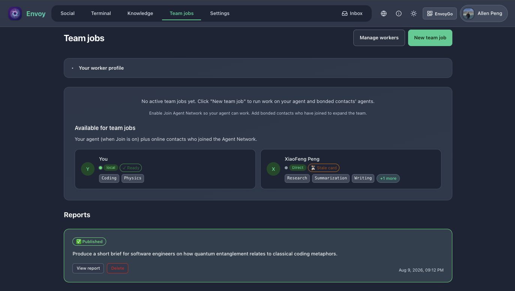Select the Coding skill tag

pos(109,178)
